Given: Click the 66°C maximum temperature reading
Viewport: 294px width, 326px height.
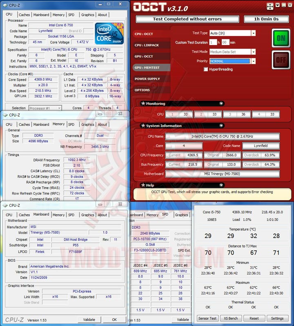Looking at the screenshot, I should click(x=276, y=288).
